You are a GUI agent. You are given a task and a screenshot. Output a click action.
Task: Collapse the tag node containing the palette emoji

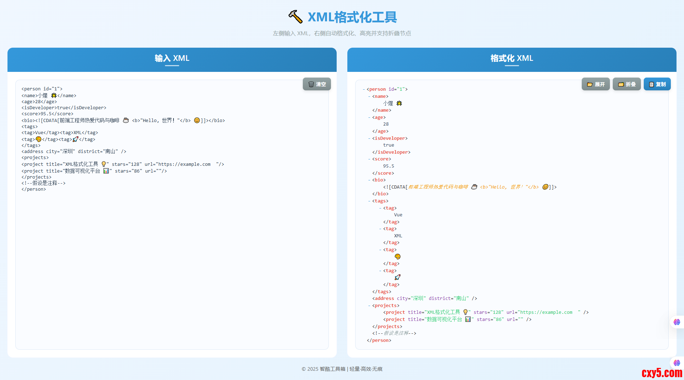click(x=380, y=250)
